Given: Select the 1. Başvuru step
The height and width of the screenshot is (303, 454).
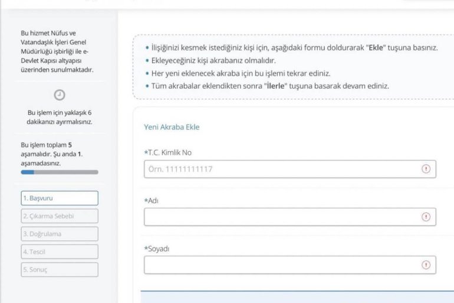Looking at the screenshot, I should click(x=59, y=198).
